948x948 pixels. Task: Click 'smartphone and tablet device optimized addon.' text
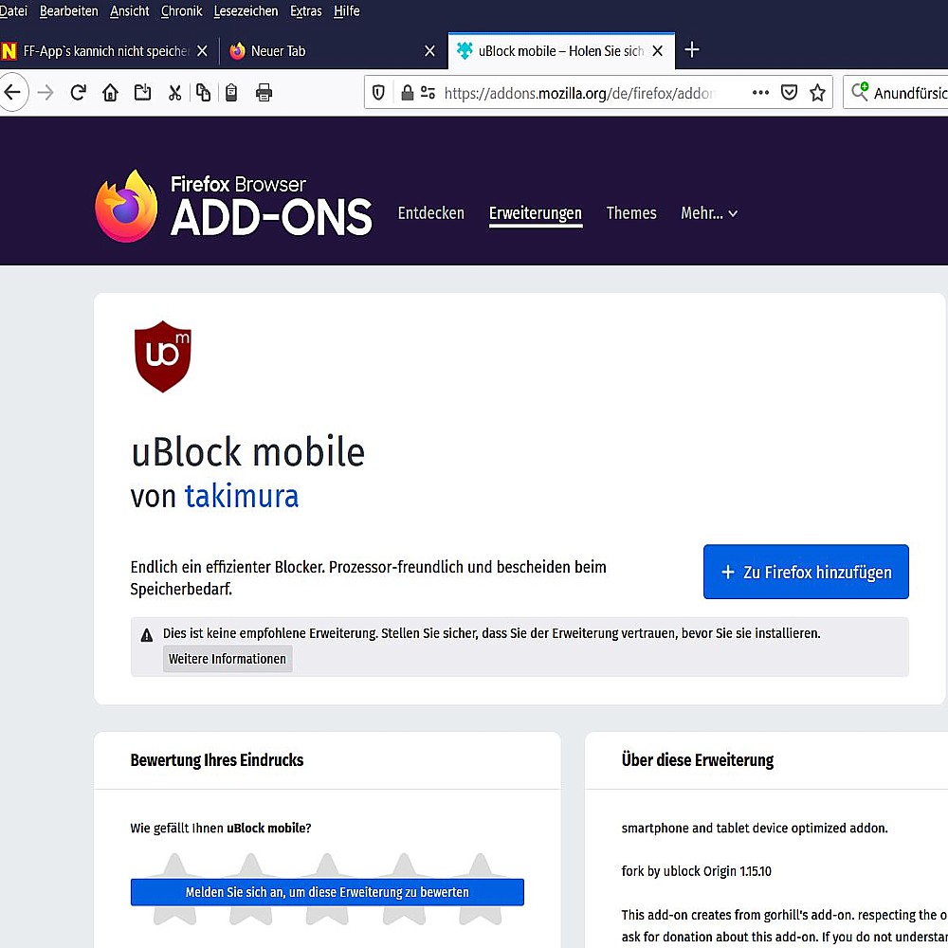click(755, 828)
